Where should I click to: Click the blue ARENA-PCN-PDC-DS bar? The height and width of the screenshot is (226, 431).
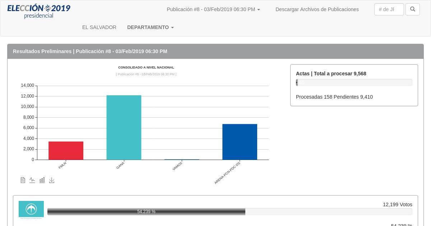[x=240, y=142]
